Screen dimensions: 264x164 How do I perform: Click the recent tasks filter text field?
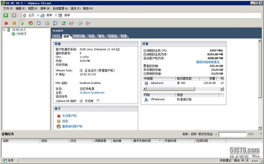tap(232, 134)
